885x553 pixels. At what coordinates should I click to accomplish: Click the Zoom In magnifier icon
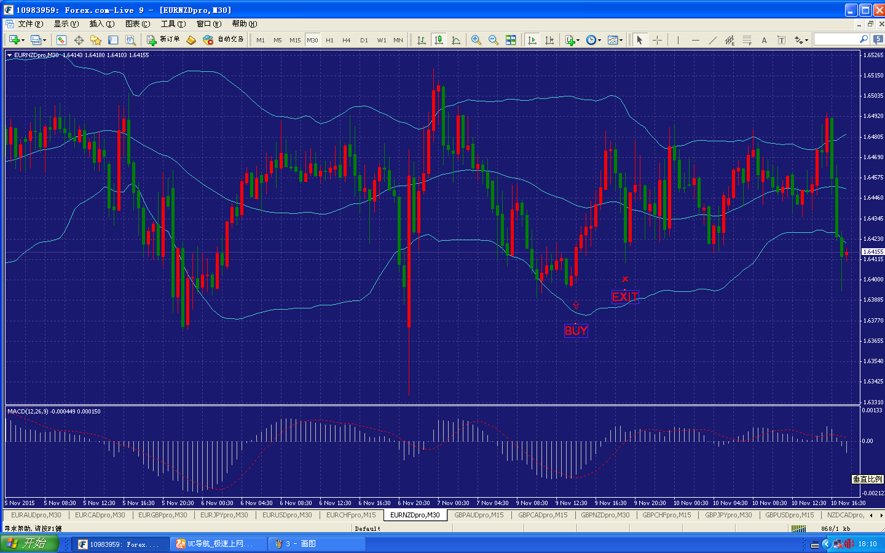476,40
